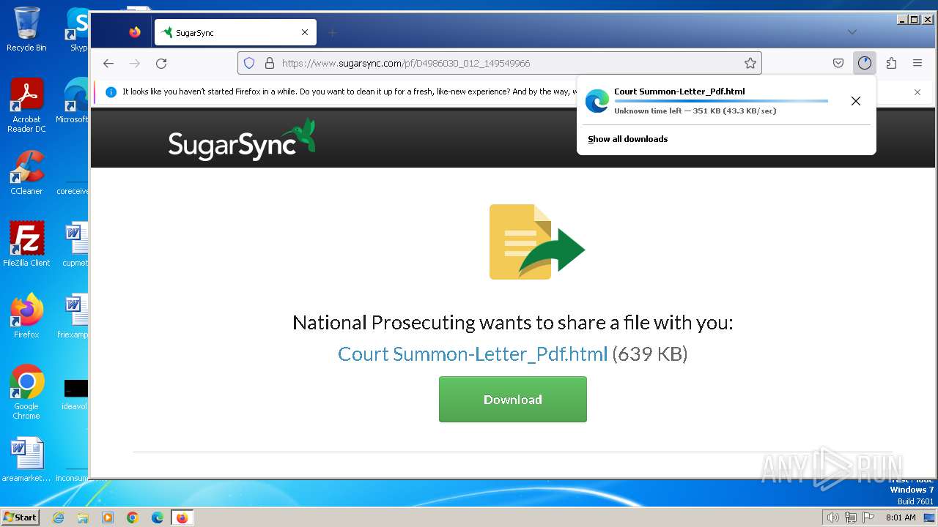Image resolution: width=938 pixels, height=527 pixels.
Task: Switch to Firefox taskbar button
Action: pos(182,517)
